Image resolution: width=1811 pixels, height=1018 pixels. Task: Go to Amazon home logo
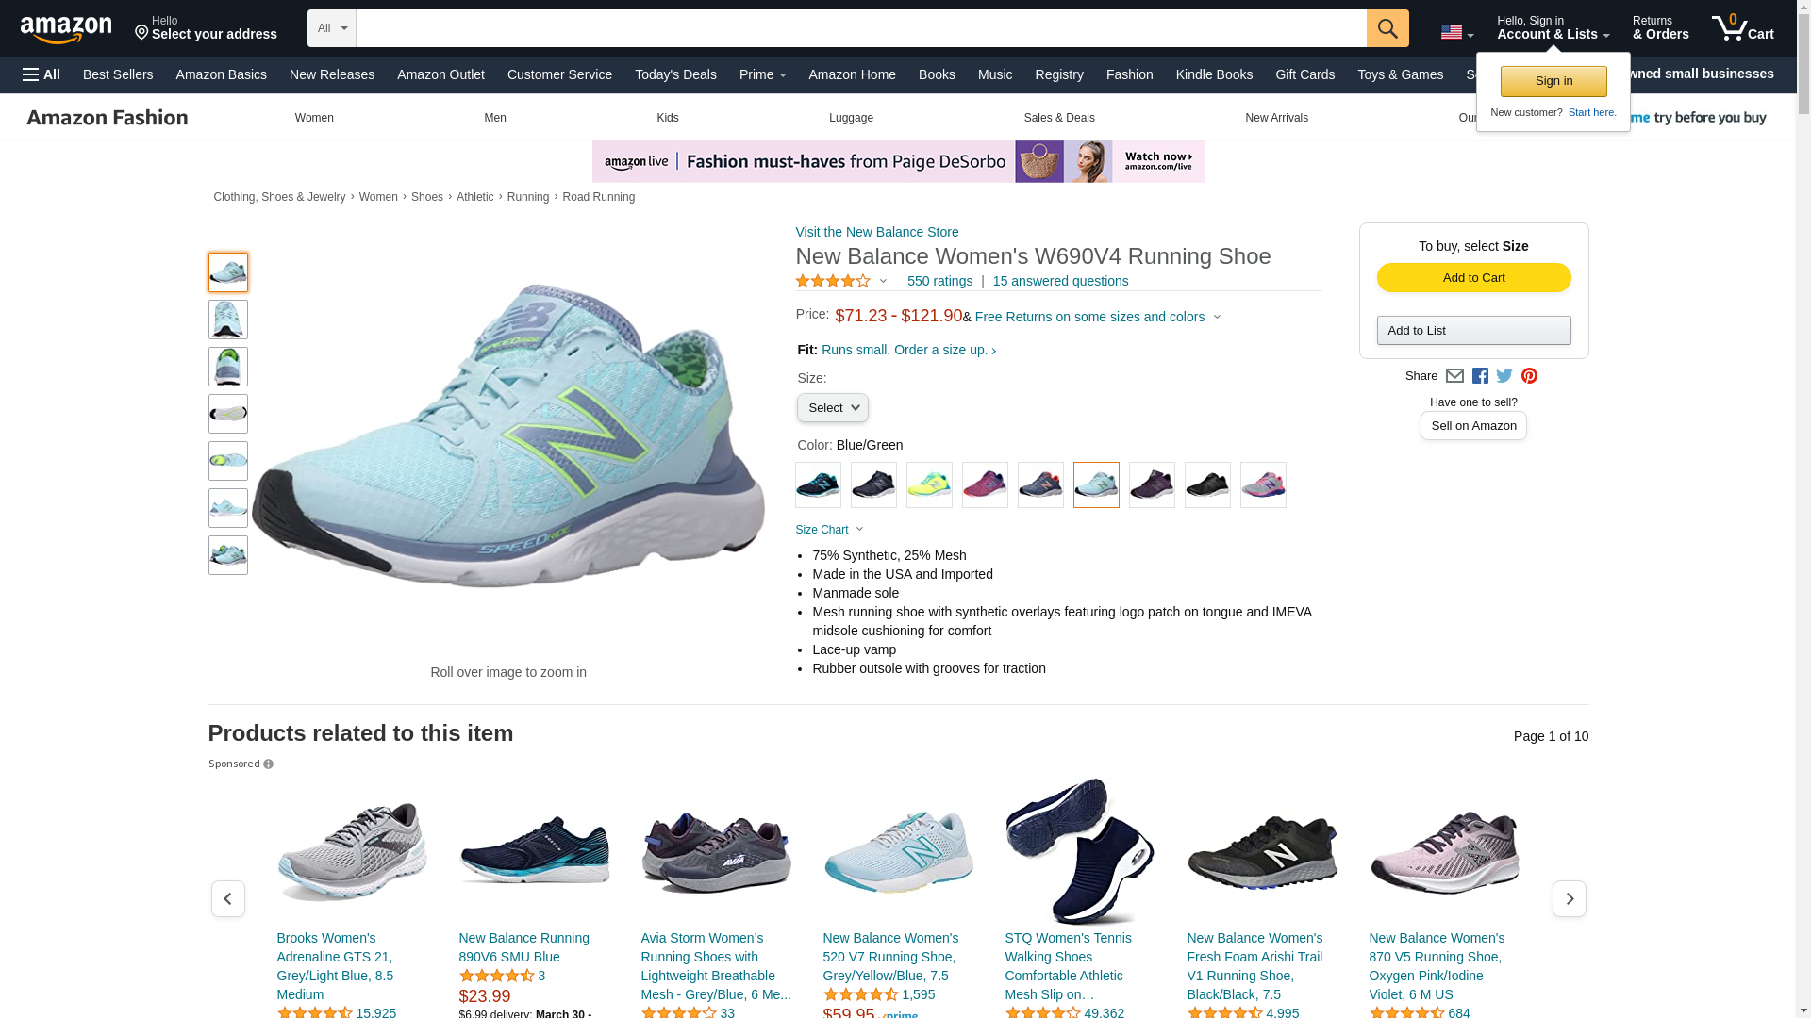[x=66, y=29]
